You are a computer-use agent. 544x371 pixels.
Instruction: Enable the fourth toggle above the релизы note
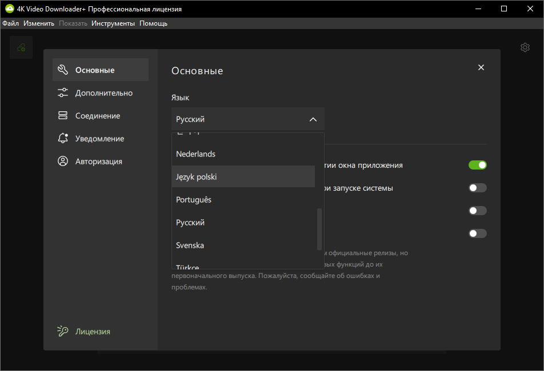(477, 233)
